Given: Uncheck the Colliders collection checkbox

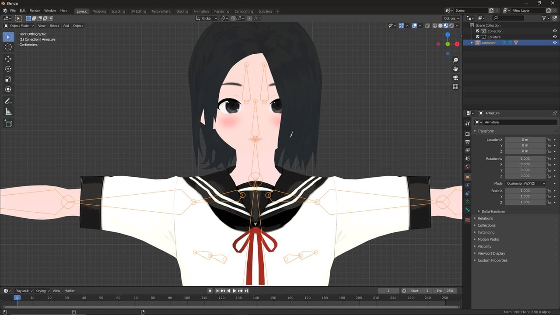Looking at the screenshot, I should click(x=478, y=37).
